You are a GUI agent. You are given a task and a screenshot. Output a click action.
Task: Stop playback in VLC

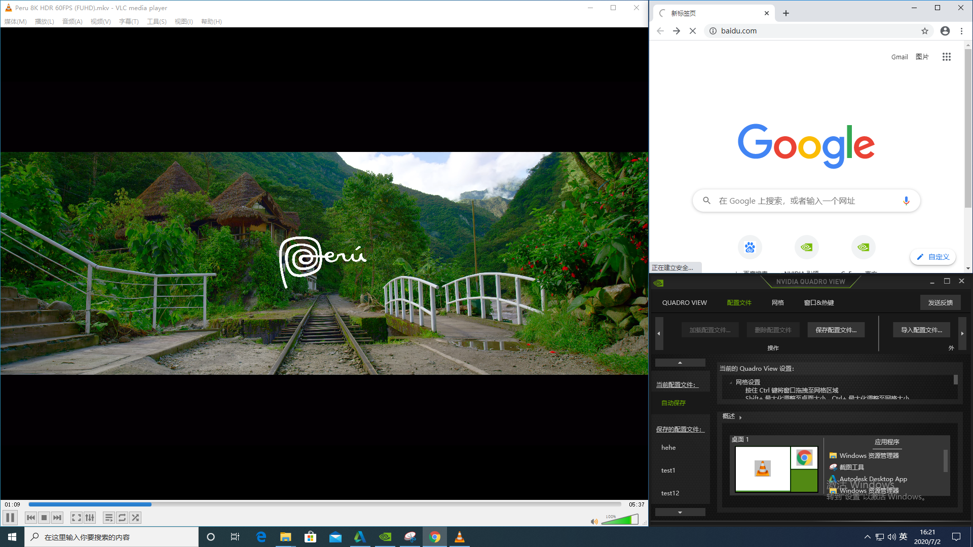44,517
